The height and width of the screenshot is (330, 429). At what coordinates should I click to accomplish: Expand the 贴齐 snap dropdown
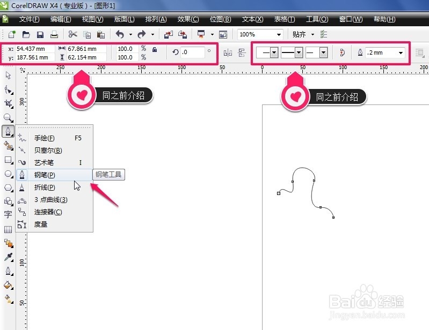[x=312, y=34]
